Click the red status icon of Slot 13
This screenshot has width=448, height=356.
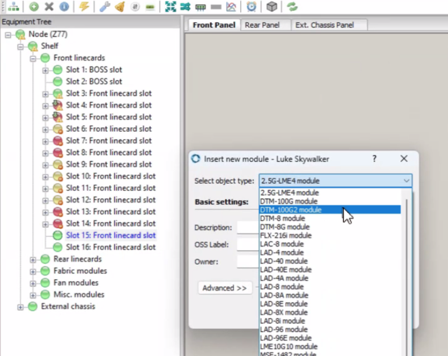58,212
